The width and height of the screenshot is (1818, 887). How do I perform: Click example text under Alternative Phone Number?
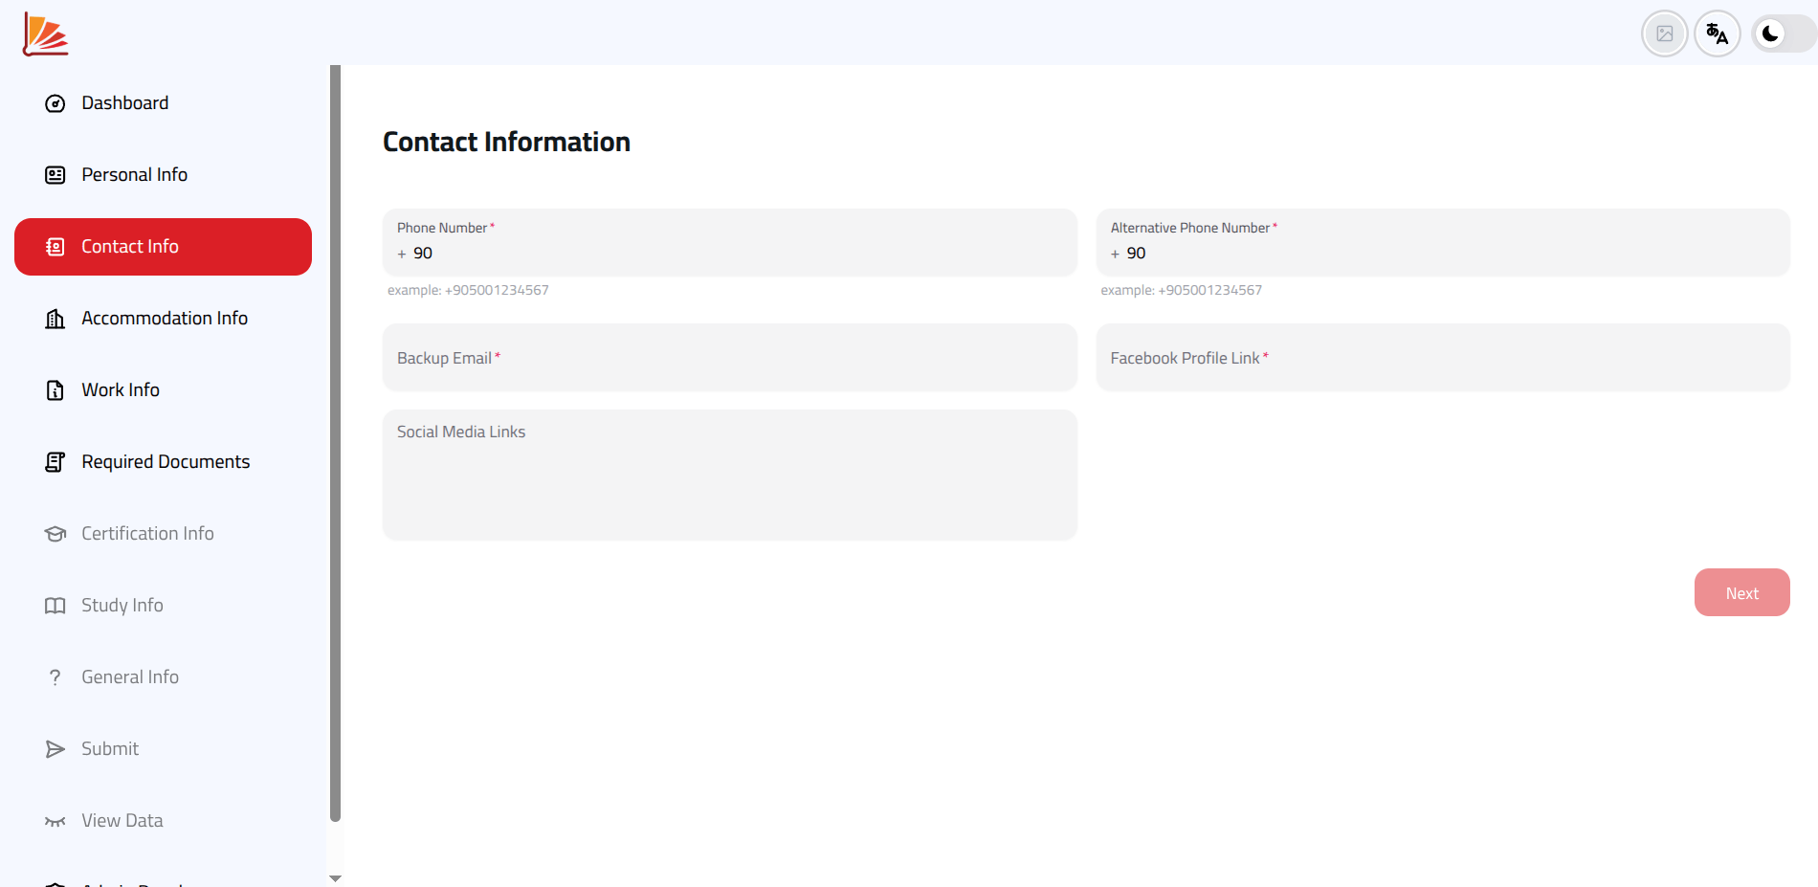click(x=1181, y=290)
